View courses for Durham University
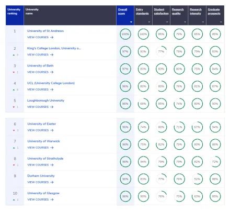Image resolution: width=230 pixels, height=211 pixels. pyautogui.click(x=40, y=182)
